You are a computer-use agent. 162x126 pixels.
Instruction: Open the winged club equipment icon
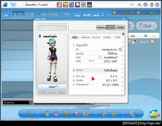(x=71, y=5)
